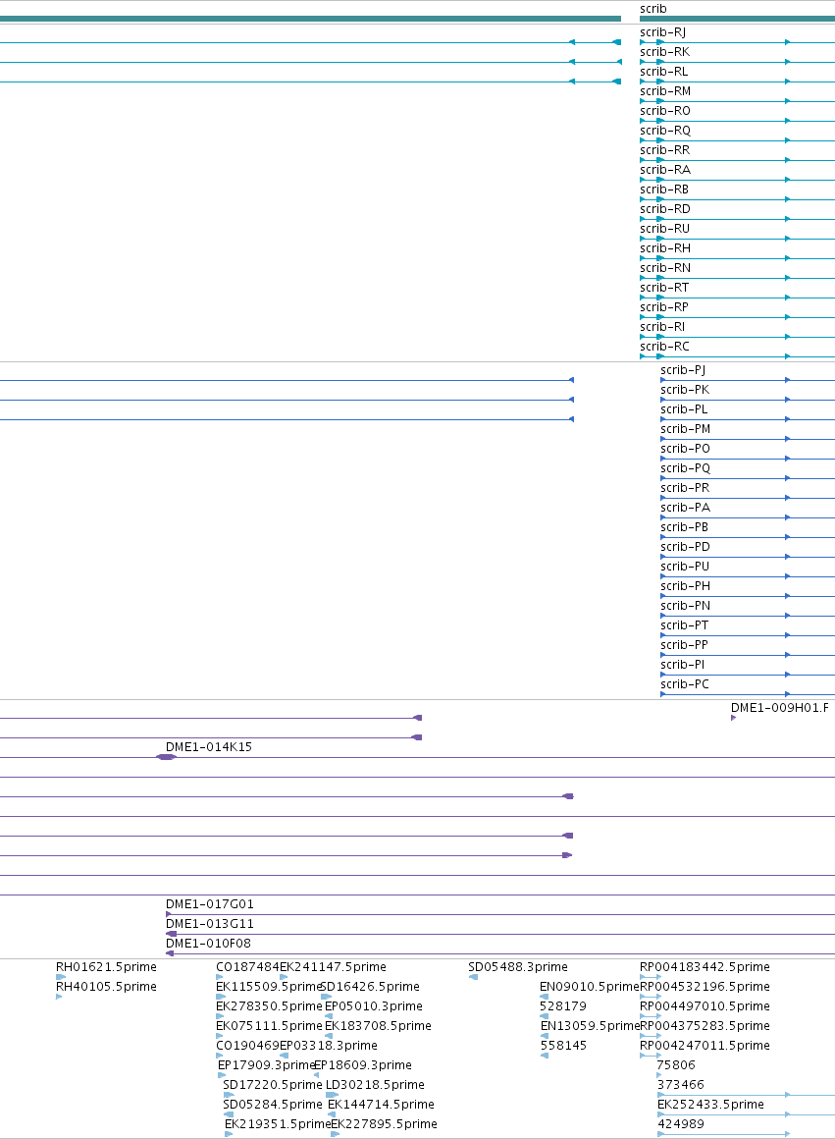Image resolution: width=835 pixels, height=1139 pixels.
Task: Choose transcript scrib-RP
Action: (663, 306)
